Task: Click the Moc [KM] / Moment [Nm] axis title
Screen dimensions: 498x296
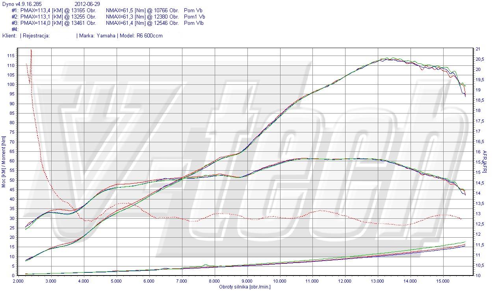Action: tap(4, 162)
